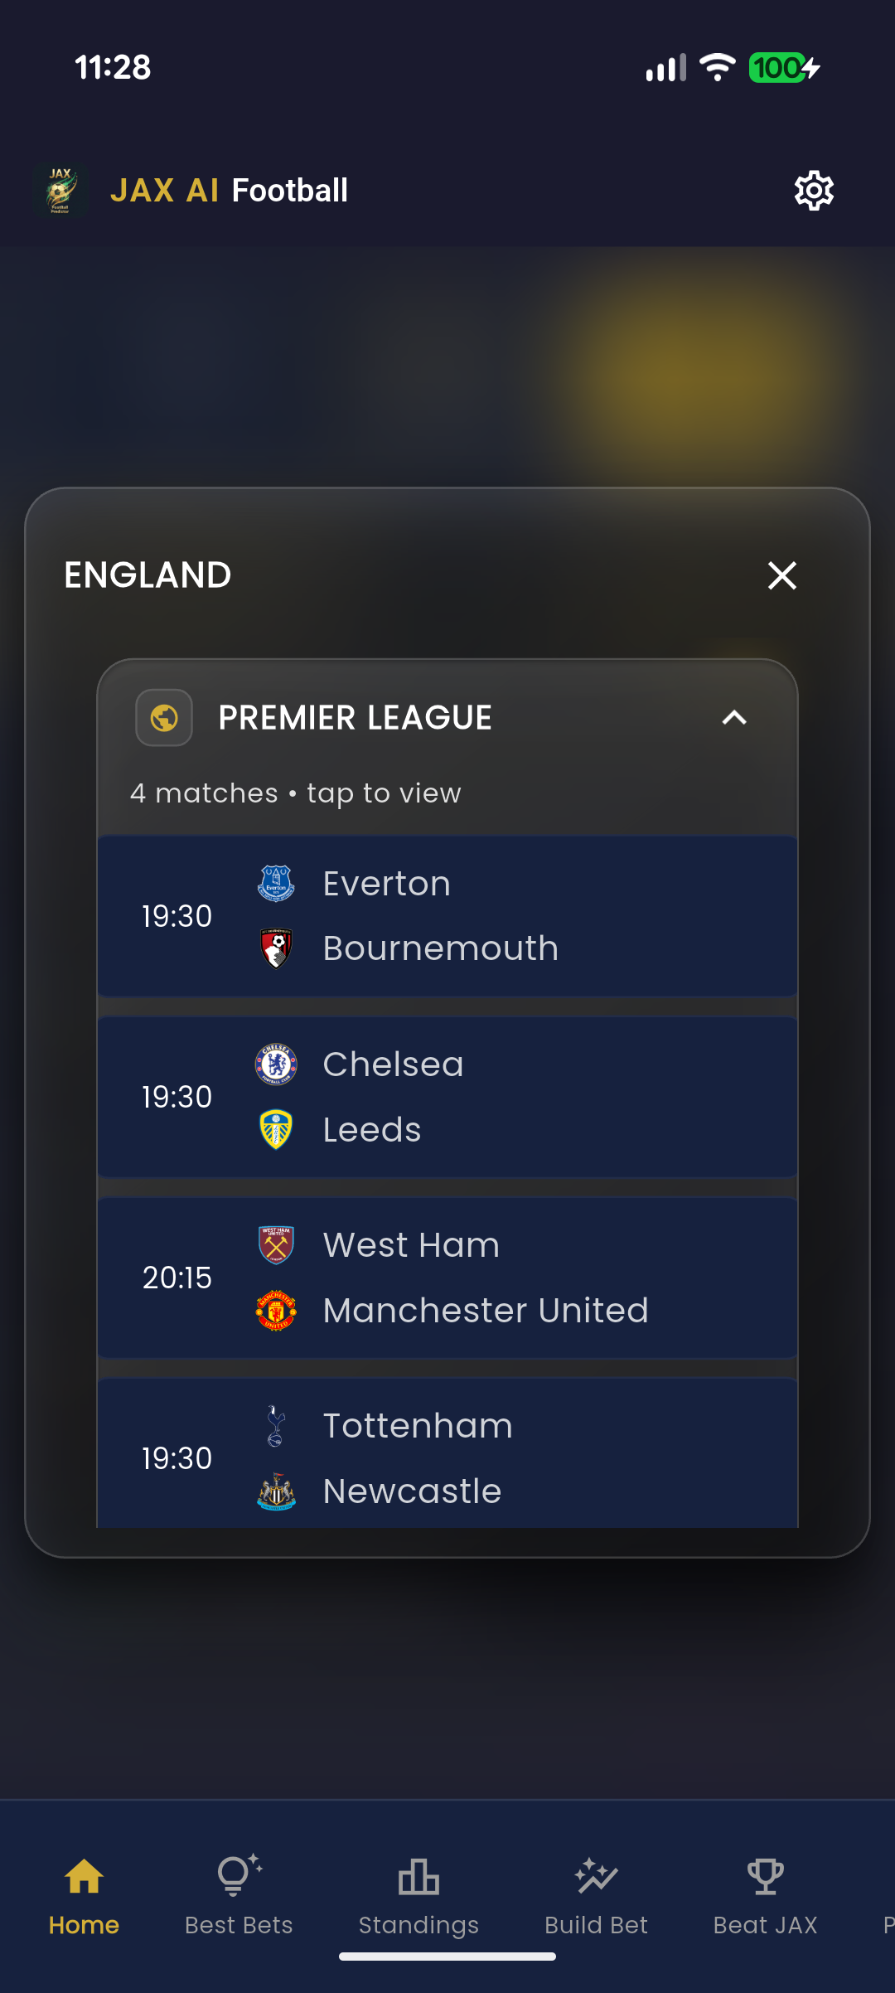
Task: Close the England matches panel
Action: pos(782,575)
